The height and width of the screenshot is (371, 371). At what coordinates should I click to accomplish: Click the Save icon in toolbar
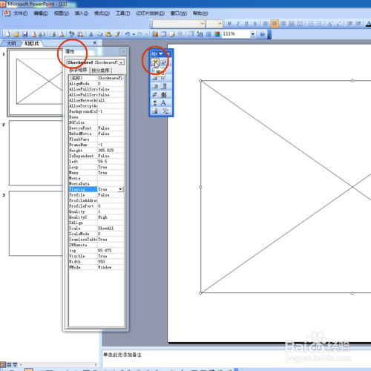point(24,34)
